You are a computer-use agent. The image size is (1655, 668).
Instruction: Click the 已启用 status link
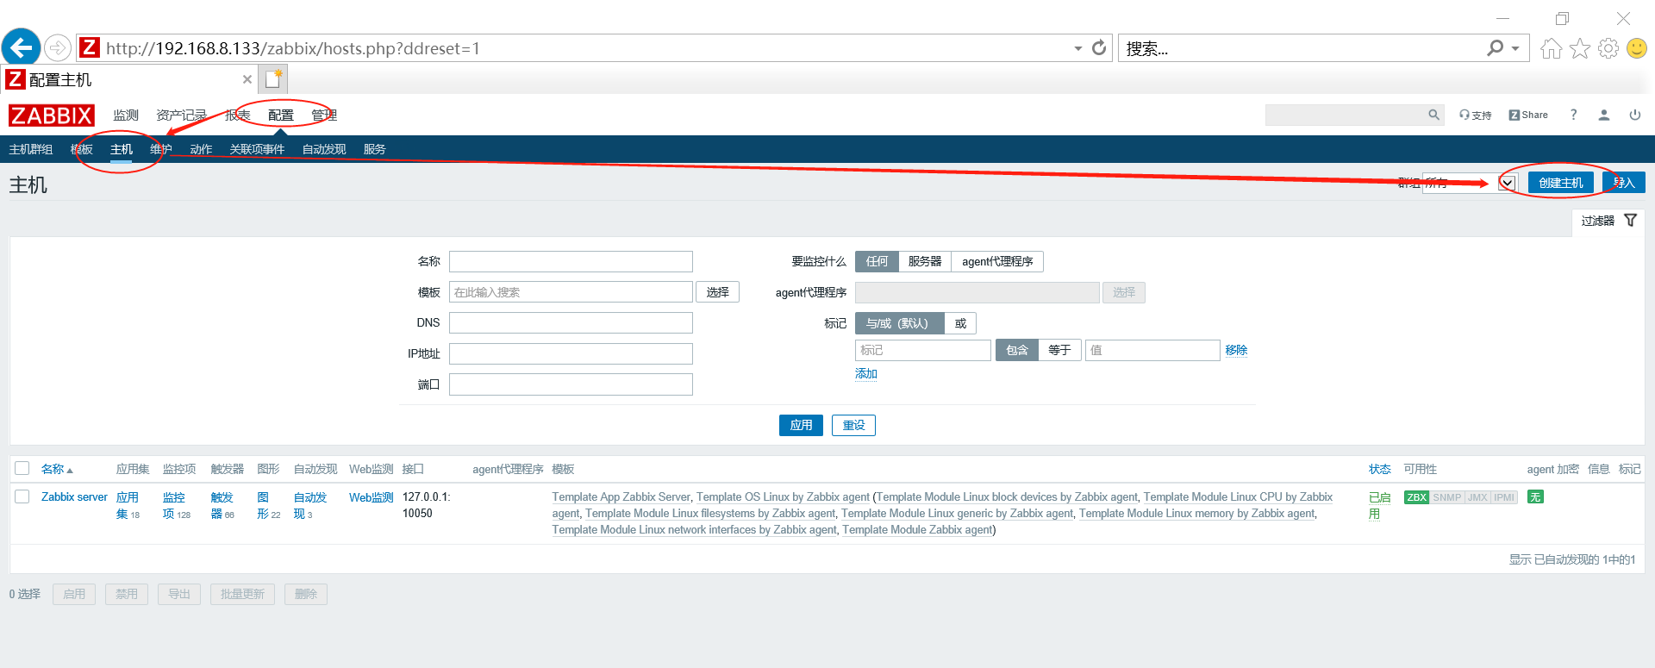[x=1379, y=505]
